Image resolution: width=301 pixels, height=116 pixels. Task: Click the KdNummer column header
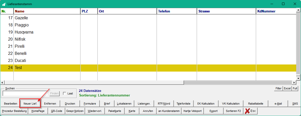(x=276, y=11)
